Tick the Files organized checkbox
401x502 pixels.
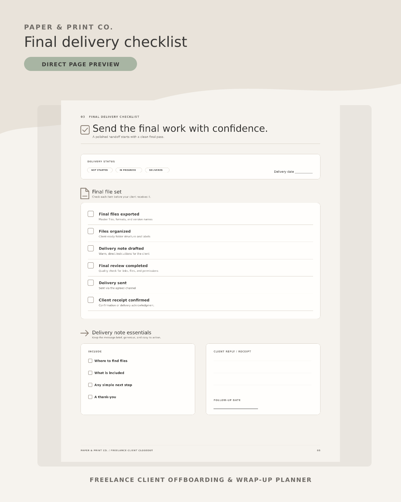point(91,231)
